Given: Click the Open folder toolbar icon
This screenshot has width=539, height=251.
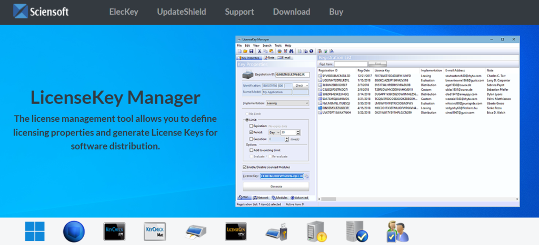Looking at the screenshot, I should [x=245, y=51].
